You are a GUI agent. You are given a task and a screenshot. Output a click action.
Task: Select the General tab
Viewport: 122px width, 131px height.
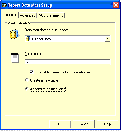click(x=11, y=15)
